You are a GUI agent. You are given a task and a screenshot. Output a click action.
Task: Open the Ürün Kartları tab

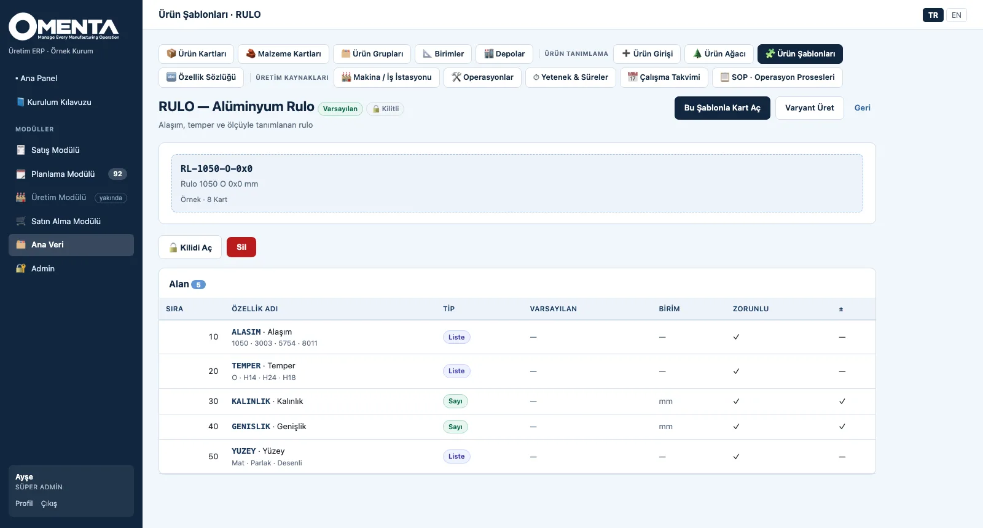click(196, 54)
